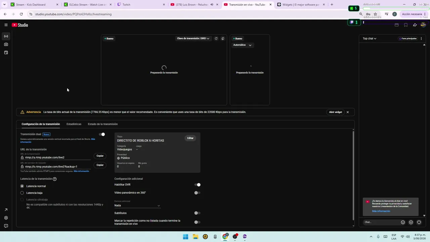Screen dimensions: 430x242
Task: Open the Automática quality dropdown
Action: (x=242, y=45)
